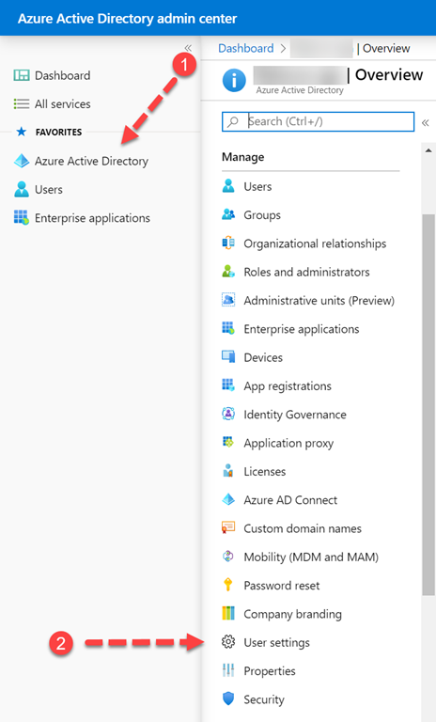Click the Licenses icon

pyautogui.click(x=228, y=471)
